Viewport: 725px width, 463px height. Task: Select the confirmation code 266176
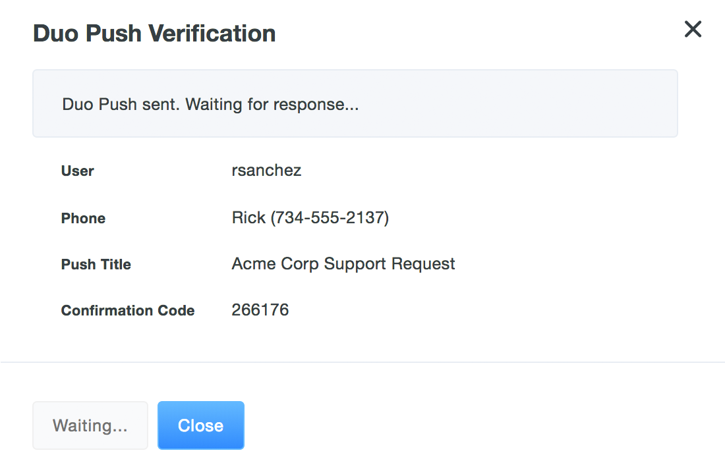[x=260, y=310]
